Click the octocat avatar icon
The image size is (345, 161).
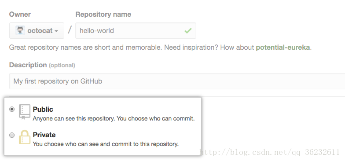click(20, 30)
